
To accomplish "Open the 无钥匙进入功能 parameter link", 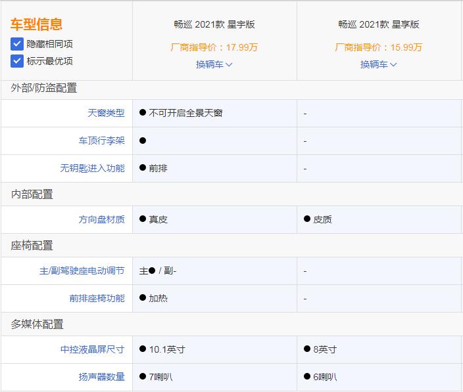I will [x=93, y=168].
